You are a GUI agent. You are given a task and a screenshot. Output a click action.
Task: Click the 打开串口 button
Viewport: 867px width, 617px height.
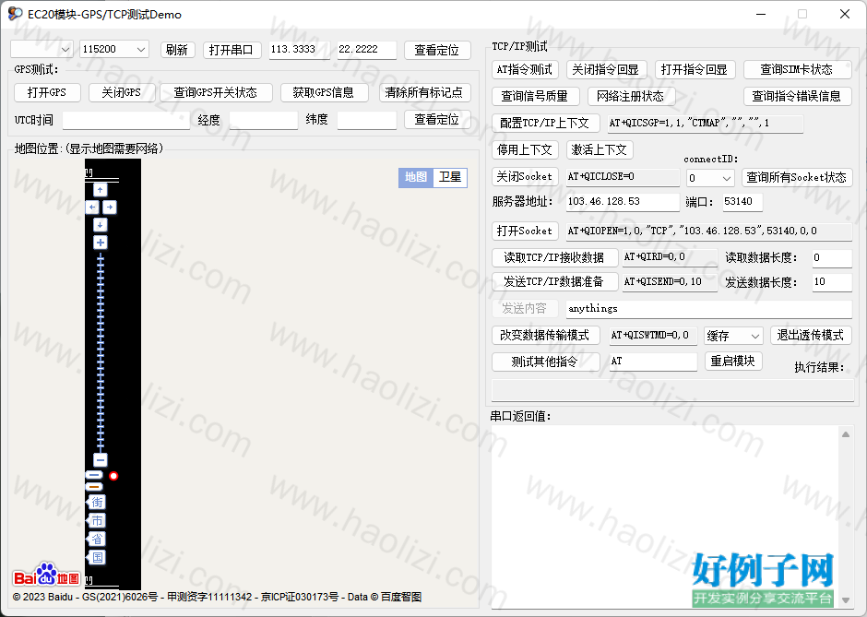tap(232, 50)
